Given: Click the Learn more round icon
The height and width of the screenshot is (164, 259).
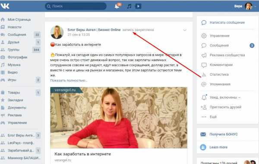Looking at the screenshot, I should click(x=203, y=147).
